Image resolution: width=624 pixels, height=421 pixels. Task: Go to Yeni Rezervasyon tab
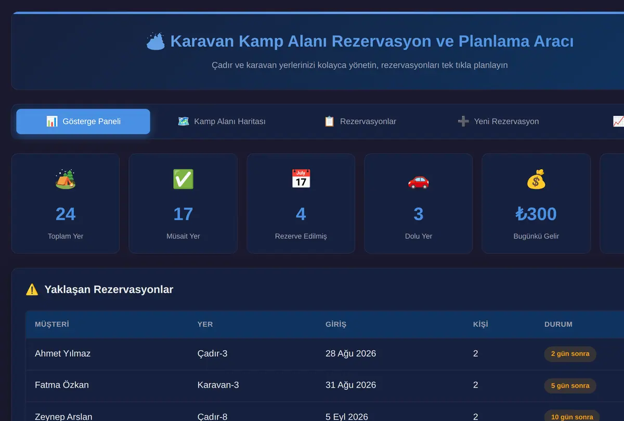click(x=498, y=121)
